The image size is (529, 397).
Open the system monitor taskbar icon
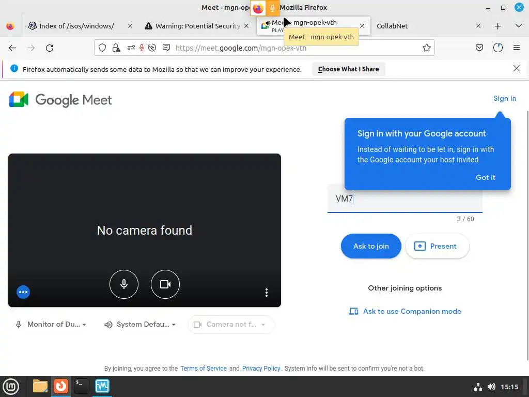click(102, 386)
